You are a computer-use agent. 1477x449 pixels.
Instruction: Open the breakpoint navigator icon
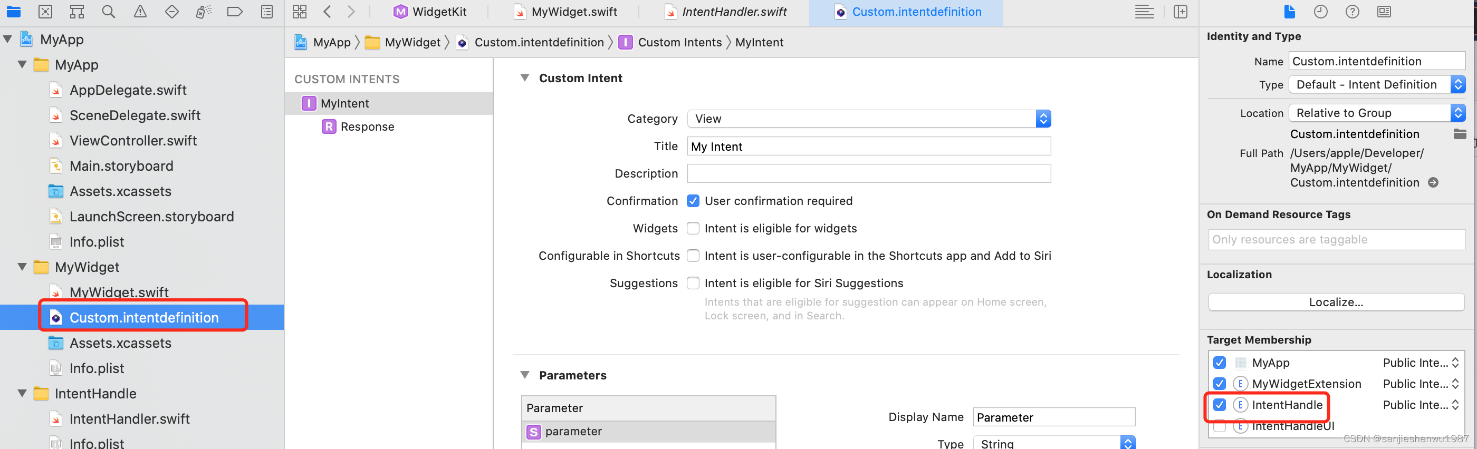point(235,12)
